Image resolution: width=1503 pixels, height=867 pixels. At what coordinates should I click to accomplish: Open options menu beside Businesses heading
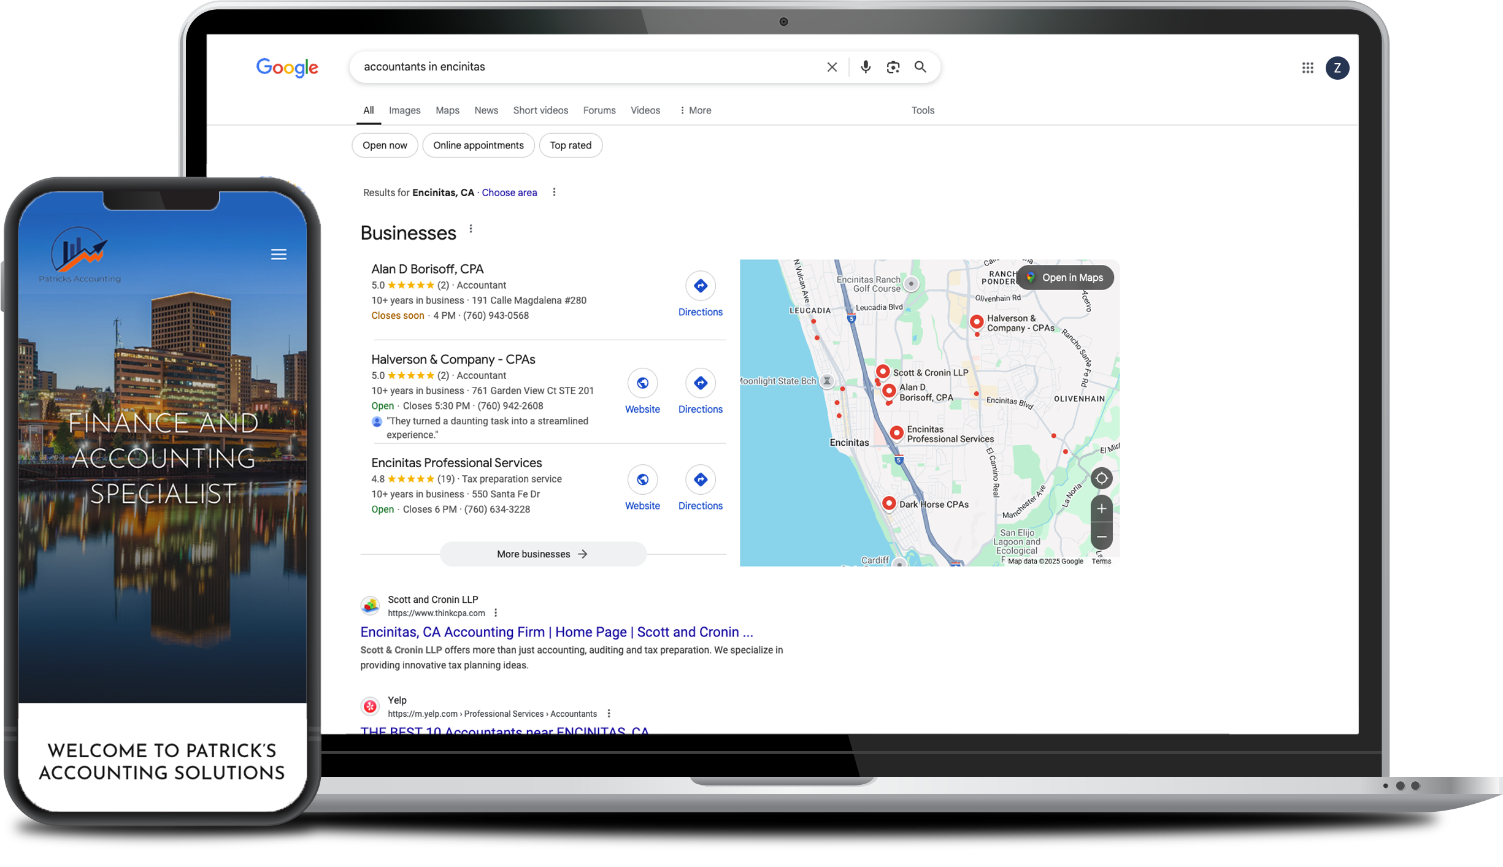471,229
